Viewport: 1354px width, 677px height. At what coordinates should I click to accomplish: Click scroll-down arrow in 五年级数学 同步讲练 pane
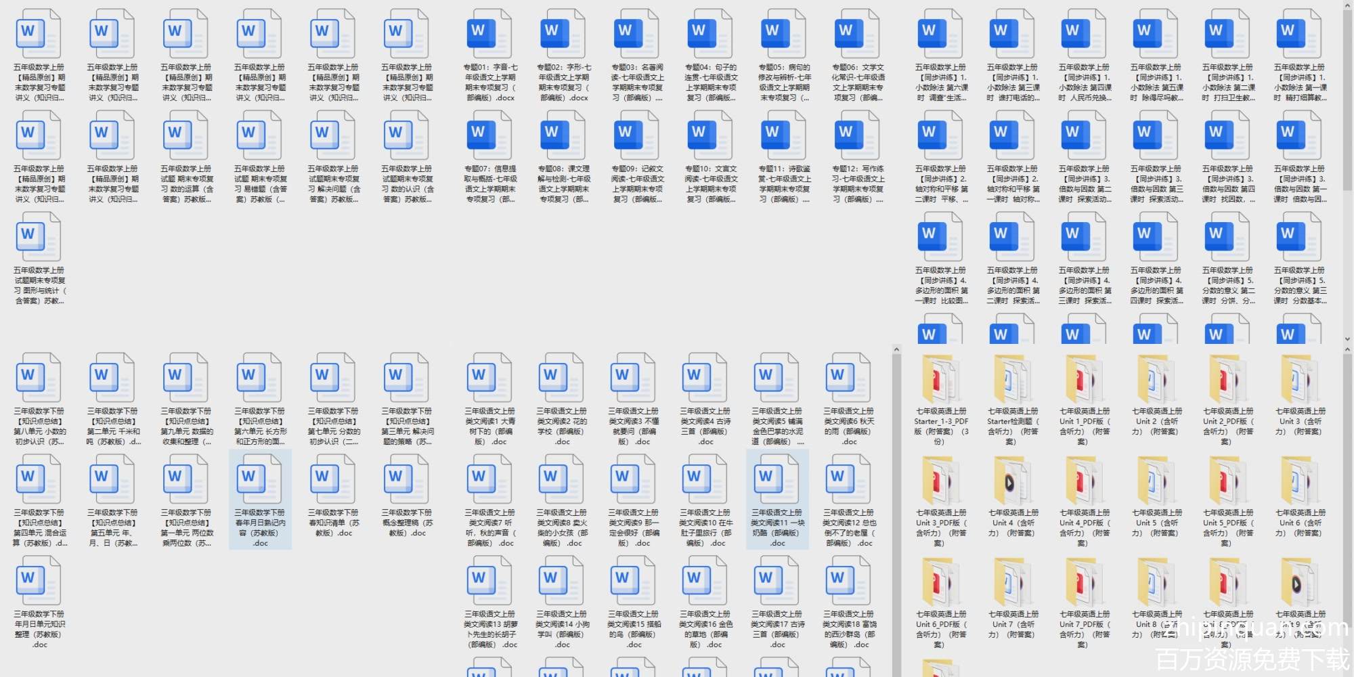(1347, 338)
